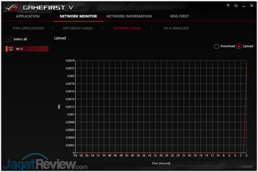258x172 pixels.
Task: Select the Download radio button
Action: click(x=217, y=46)
